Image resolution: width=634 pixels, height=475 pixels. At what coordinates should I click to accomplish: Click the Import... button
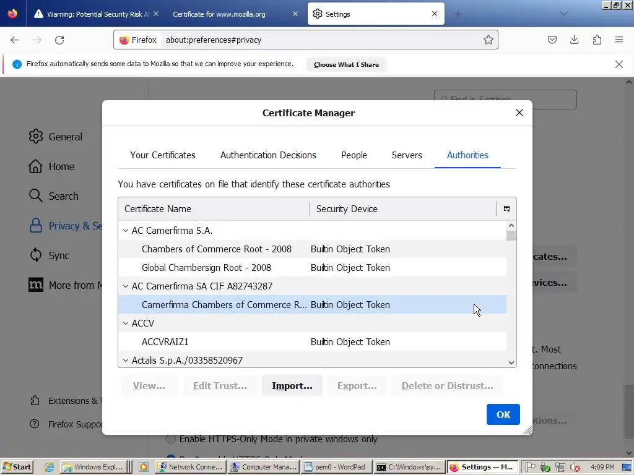coord(292,386)
